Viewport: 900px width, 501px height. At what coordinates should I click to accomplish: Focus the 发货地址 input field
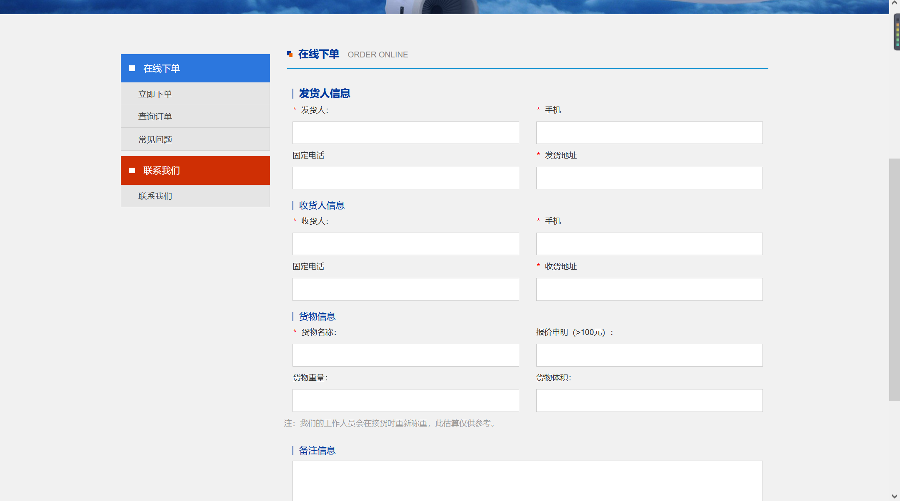coord(649,178)
